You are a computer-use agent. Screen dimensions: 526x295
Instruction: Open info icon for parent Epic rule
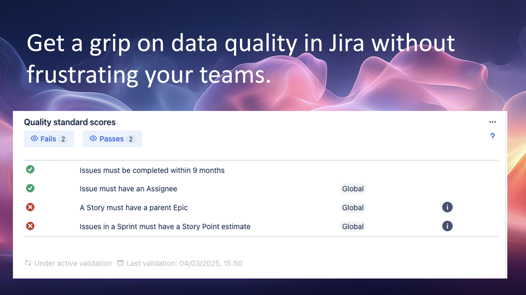click(447, 207)
